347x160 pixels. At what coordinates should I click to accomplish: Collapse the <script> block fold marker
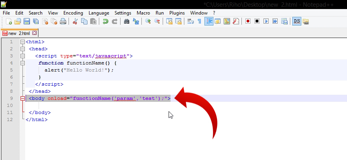point(22,56)
